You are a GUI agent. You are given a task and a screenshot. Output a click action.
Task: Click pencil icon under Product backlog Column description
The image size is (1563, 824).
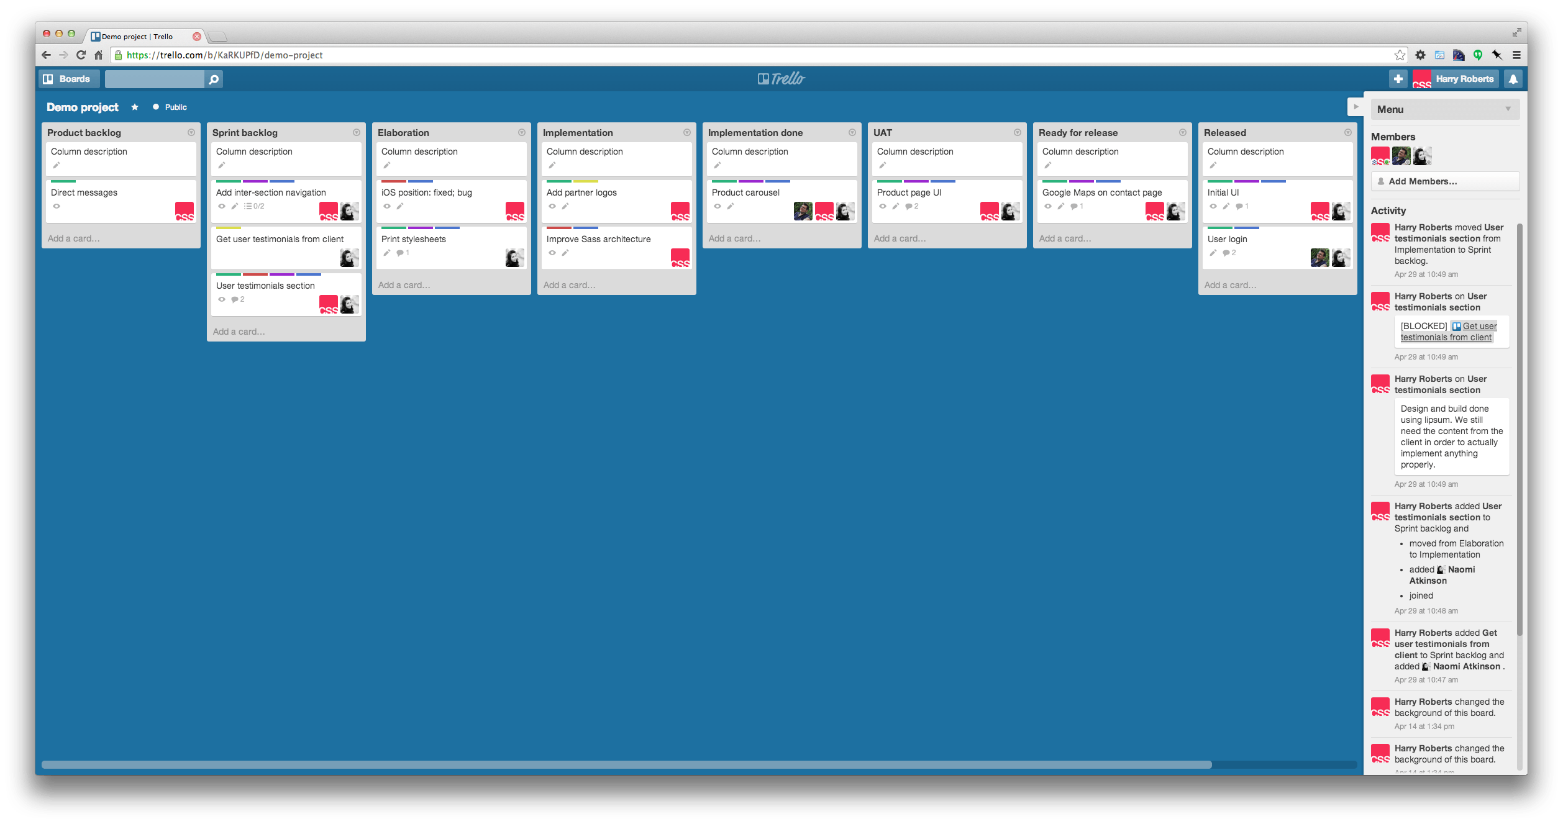point(57,165)
